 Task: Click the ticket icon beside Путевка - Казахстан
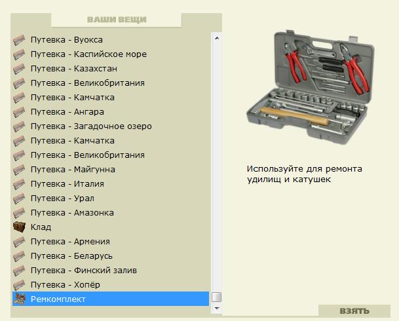point(19,69)
